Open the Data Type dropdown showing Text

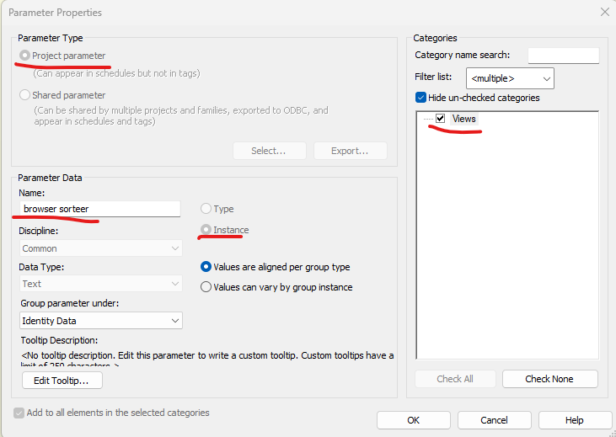(x=101, y=284)
